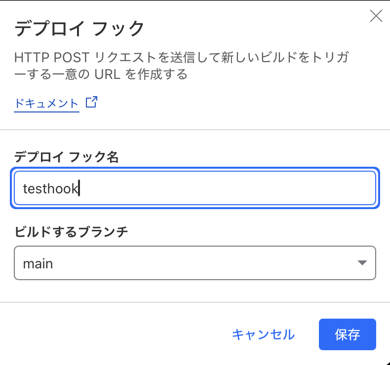The image size is (390, 365).
Task: Click the デプロイ フック名 text field
Action: (195, 188)
